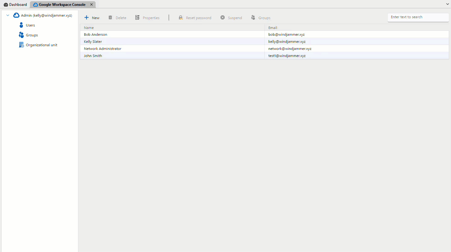Select the Organizational unit building icon

tap(21, 45)
